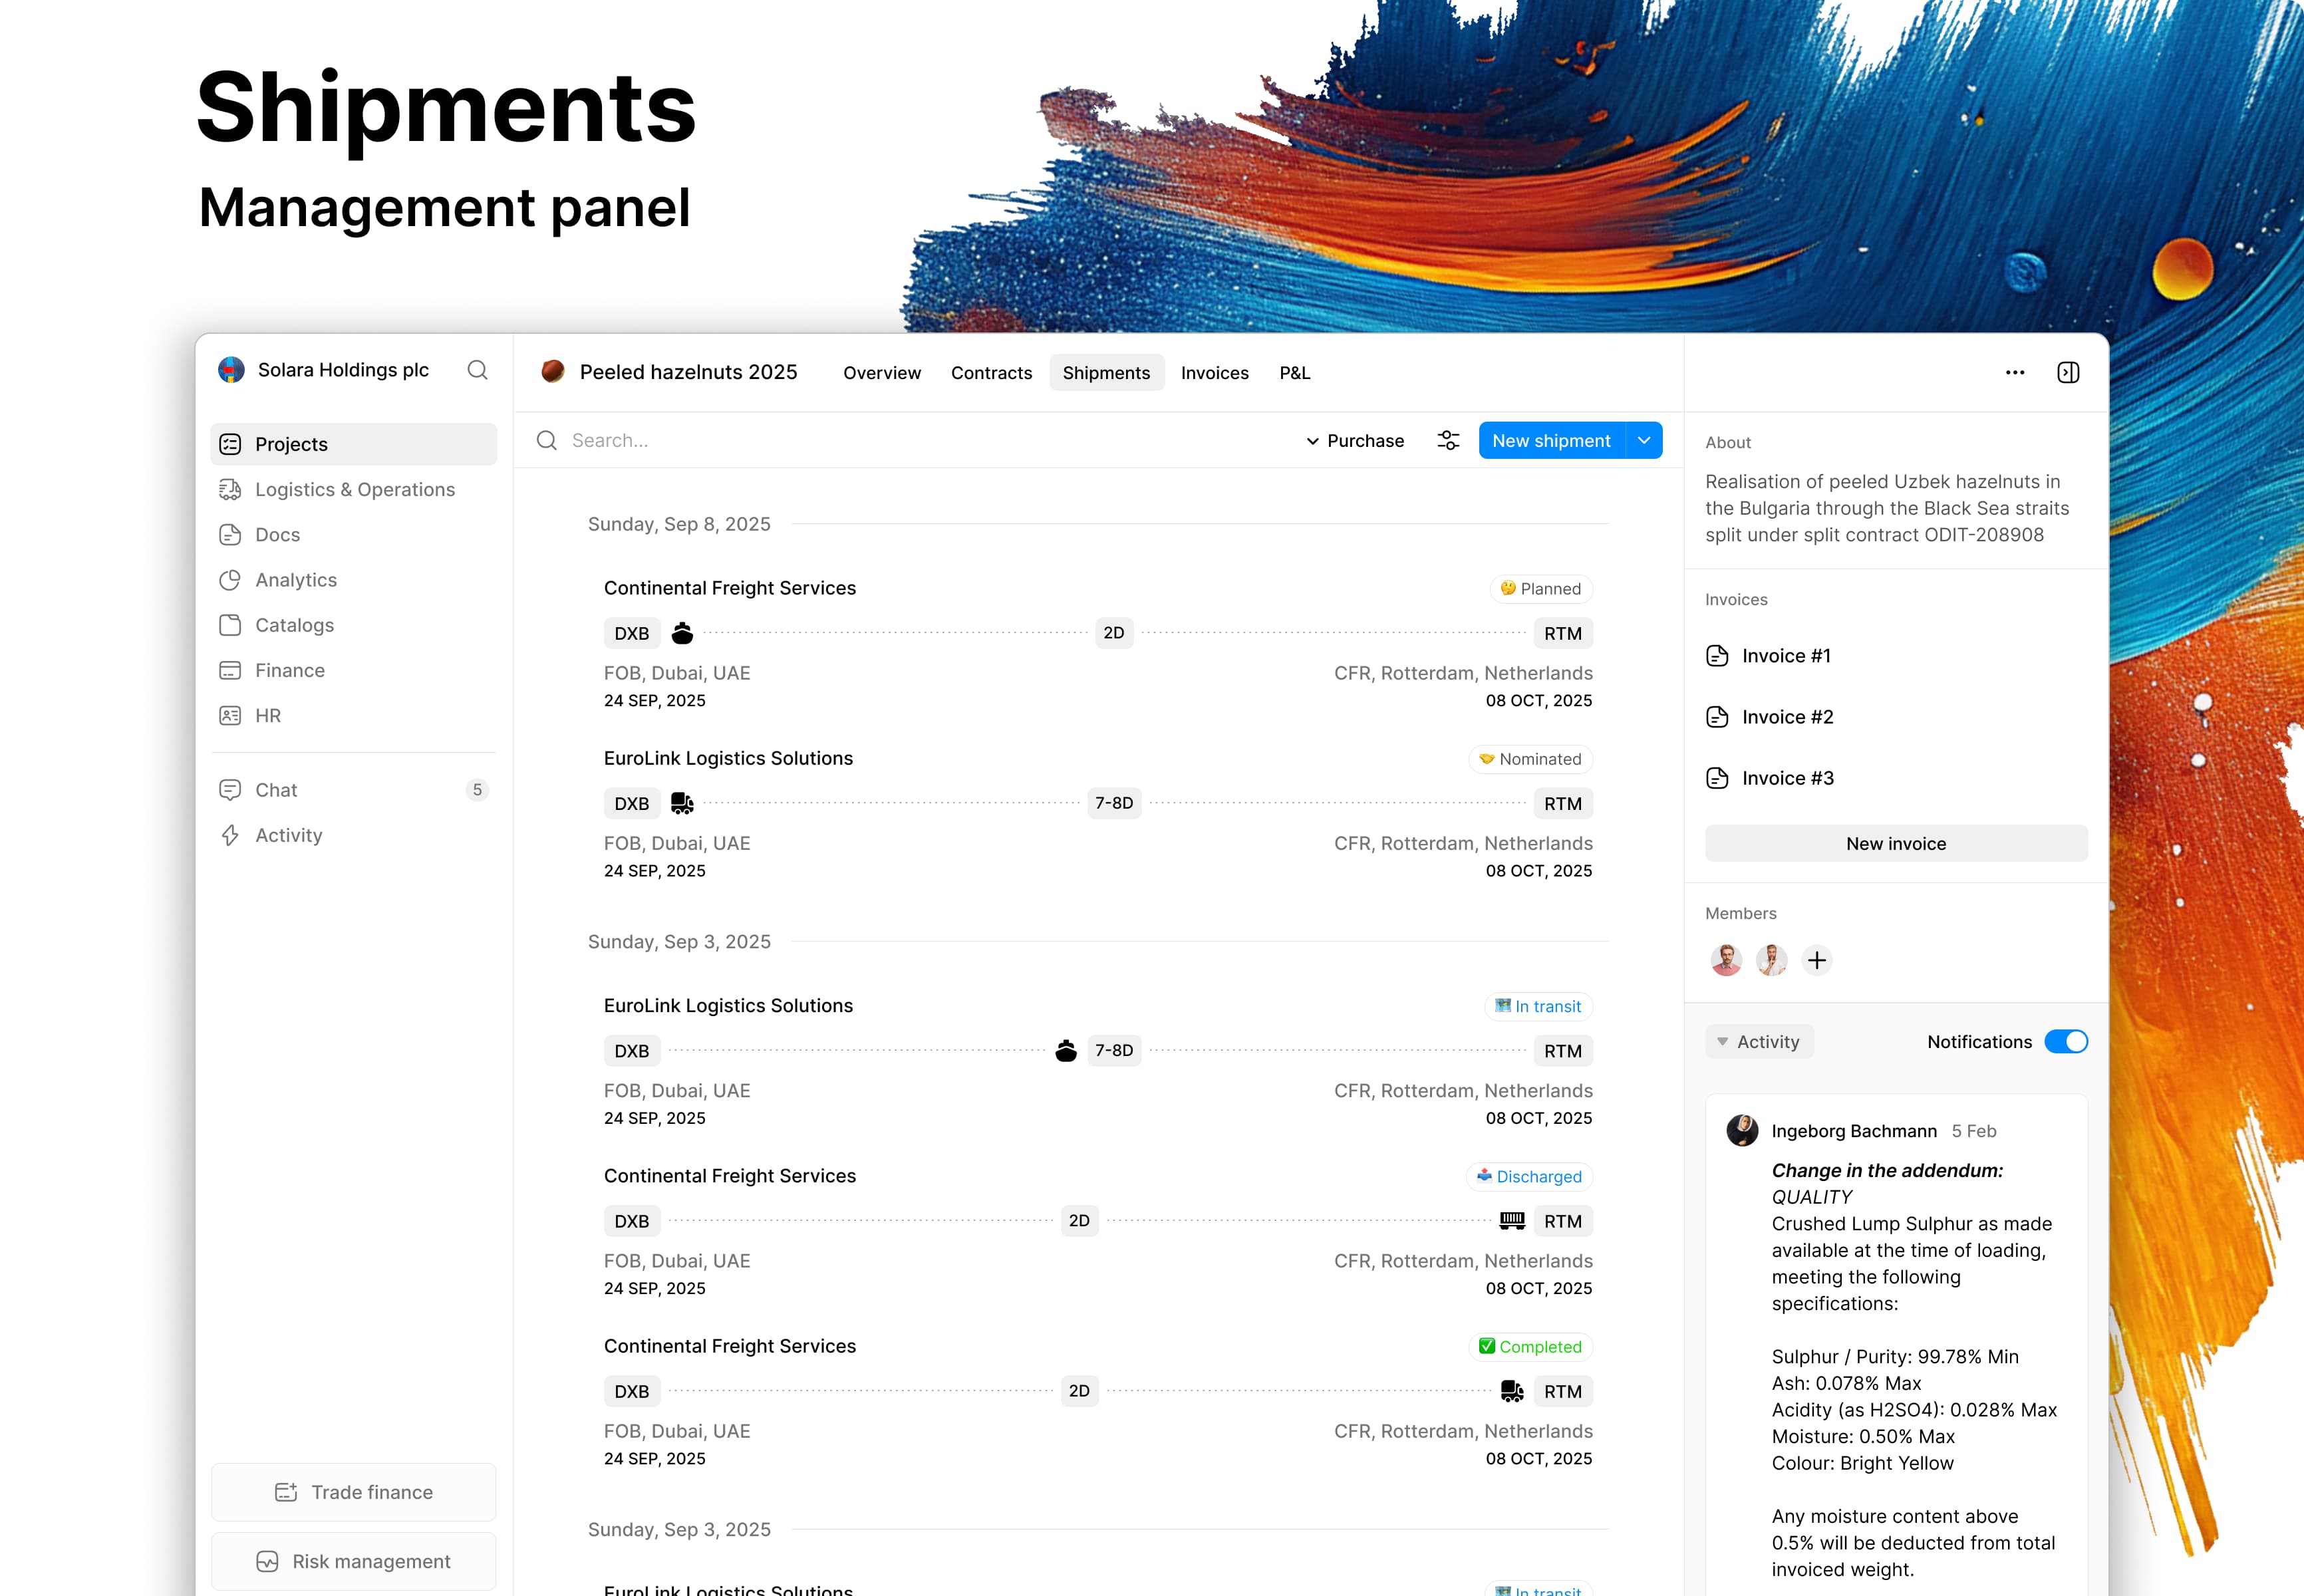Screen dimensions: 2304x1596
Task: Open the Trade finance button
Action: [354, 1492]
